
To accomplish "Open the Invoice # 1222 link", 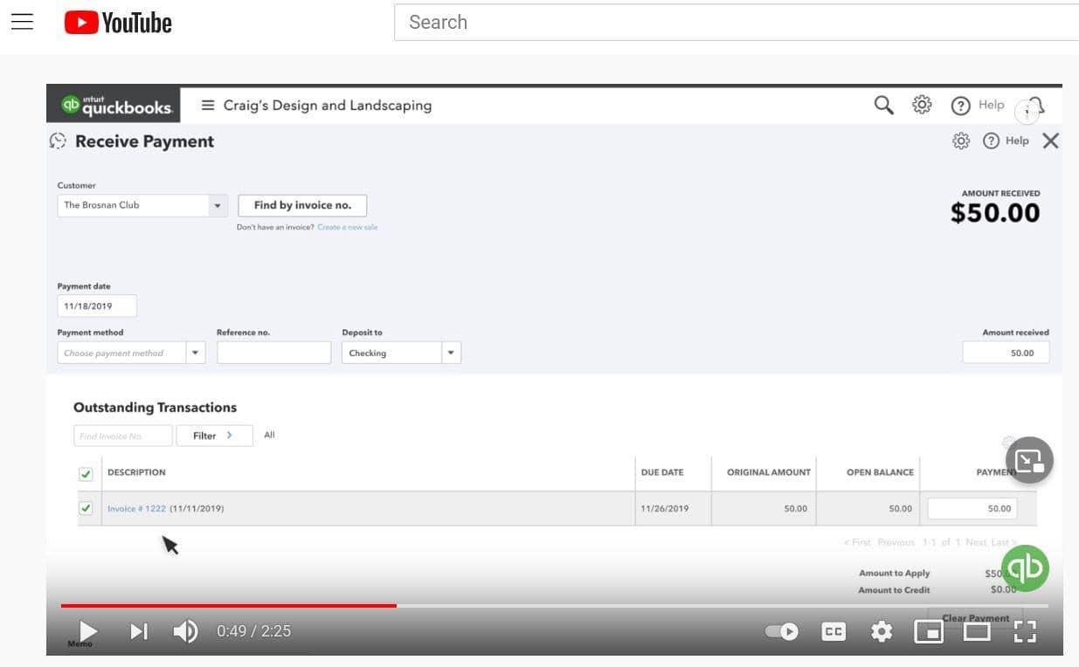I will pos(136,509).
